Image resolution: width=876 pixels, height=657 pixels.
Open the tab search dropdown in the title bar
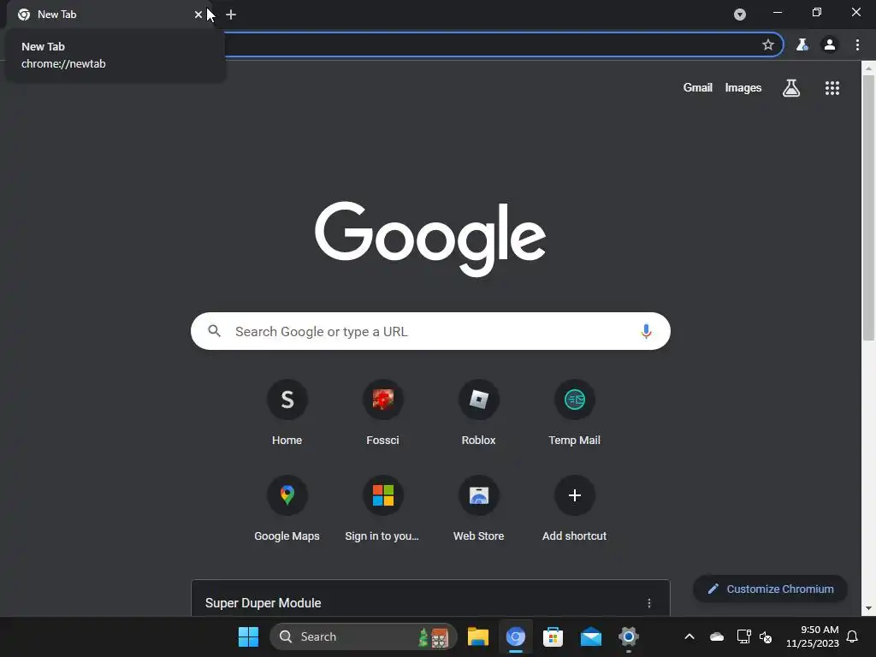tap(740, 15)
